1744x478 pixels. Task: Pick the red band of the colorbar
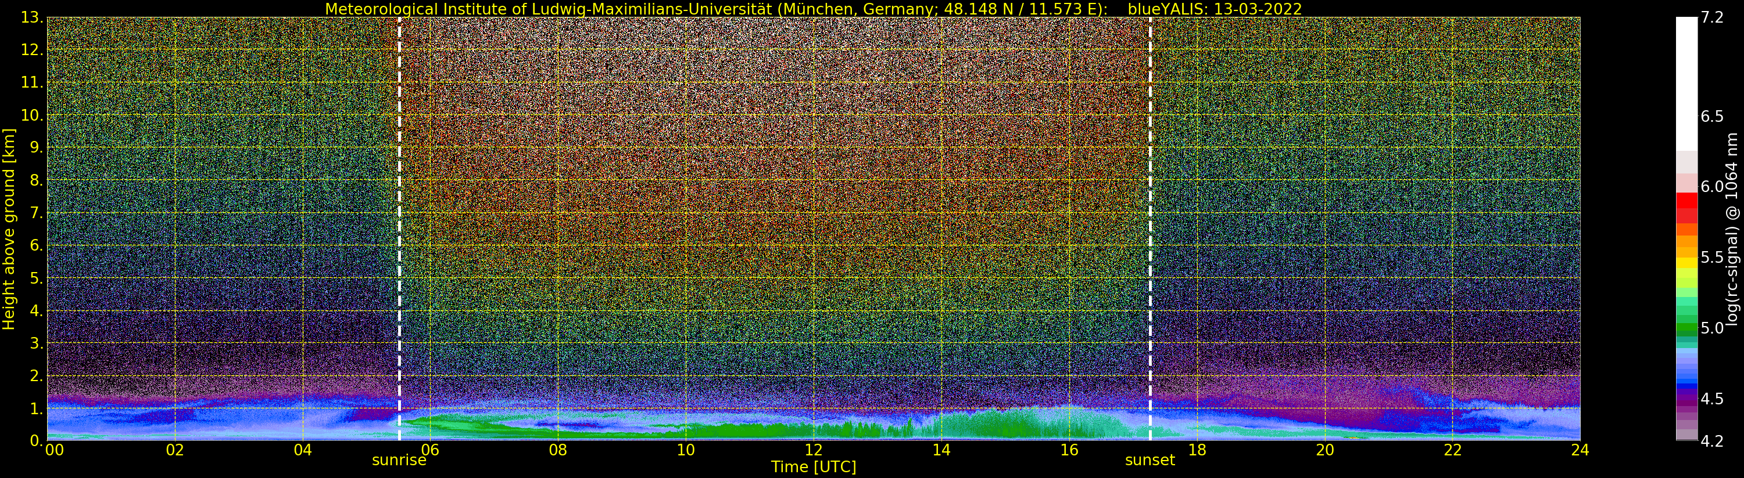tap(1686, 201)
